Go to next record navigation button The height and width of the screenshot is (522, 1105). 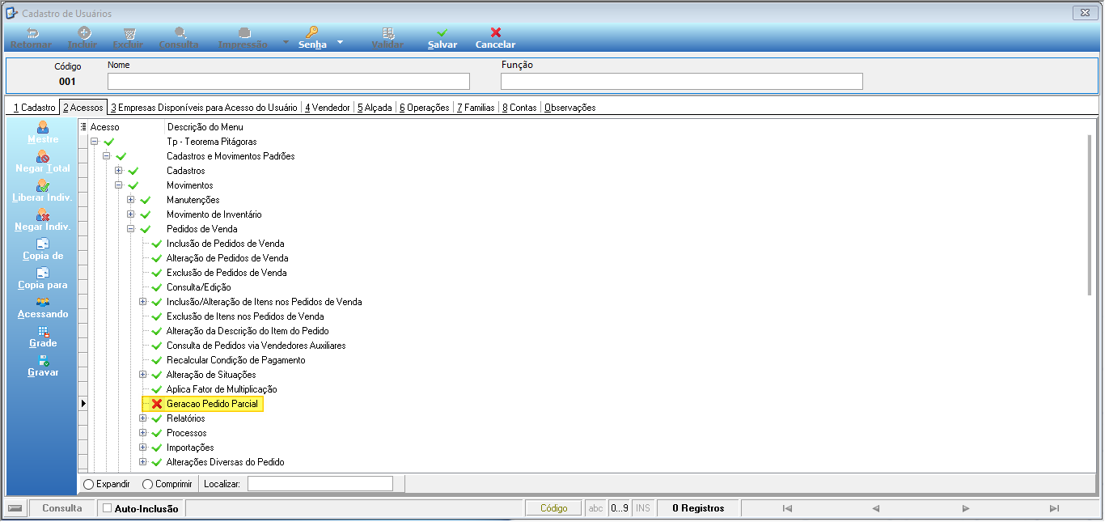pyautogui.click(x=965, y=508)
